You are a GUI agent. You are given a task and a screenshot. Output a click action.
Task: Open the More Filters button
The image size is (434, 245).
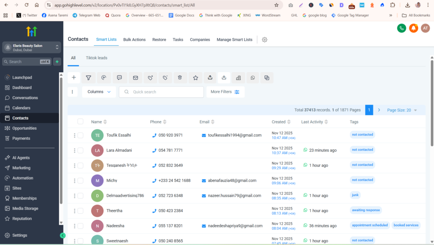[x=225, y=92]
